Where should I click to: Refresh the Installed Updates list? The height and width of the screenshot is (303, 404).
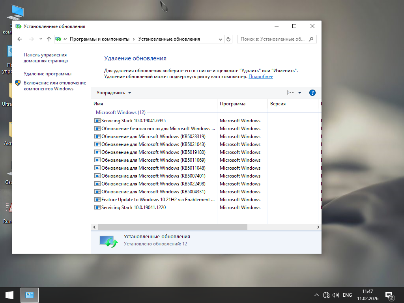point(228,39)
